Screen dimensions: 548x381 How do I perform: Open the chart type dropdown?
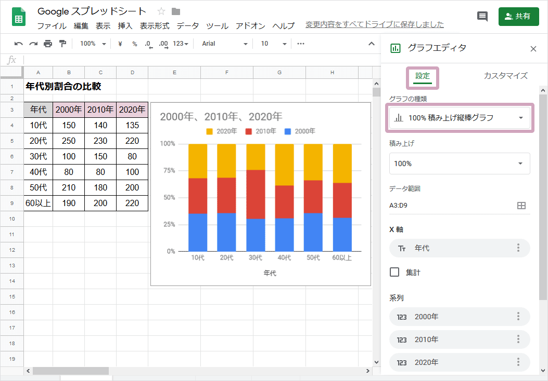pyautogui.click(x=460, y=118)
